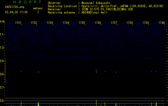The height and width of the screenshot is (106, 168).
Task: Click the 0.9 kHz axis value
Action: pyautogui.click(x=2, y=61)
